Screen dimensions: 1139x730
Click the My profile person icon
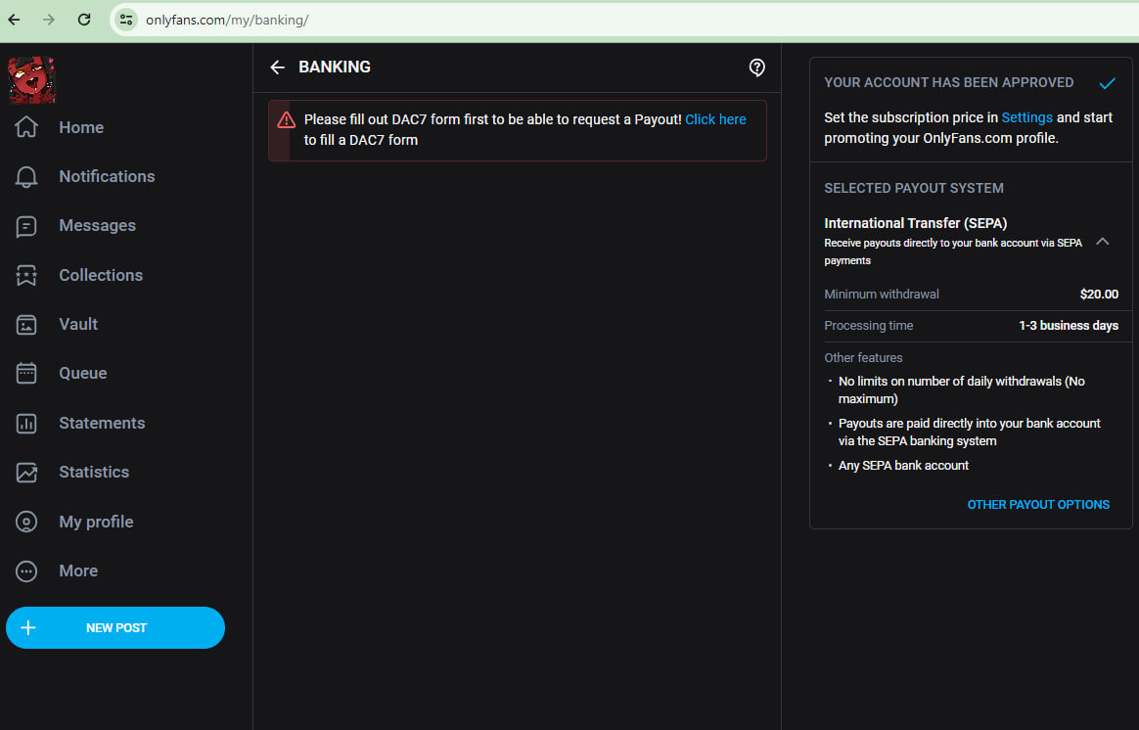(x=26, y=522)
